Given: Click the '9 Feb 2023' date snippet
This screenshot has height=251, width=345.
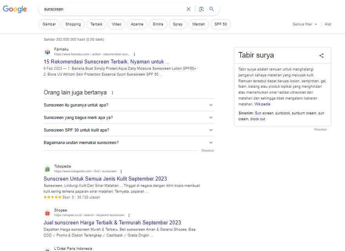Looking at the screenshot, I should [x=53, y=69].
